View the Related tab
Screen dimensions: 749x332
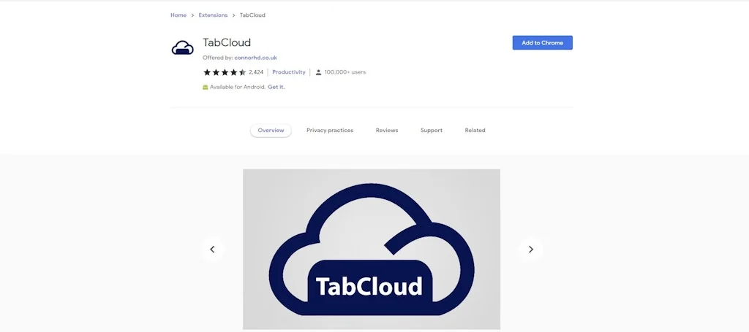tap(475, 131)
